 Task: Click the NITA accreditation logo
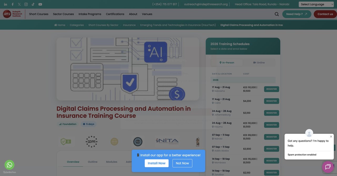tap(167, 141)
